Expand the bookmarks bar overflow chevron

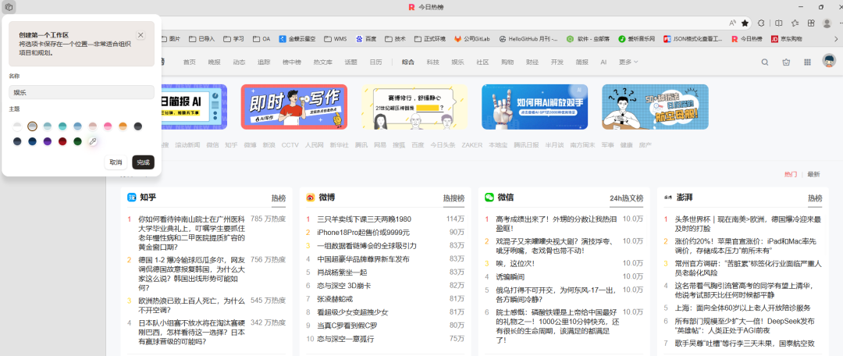(x=836, y=39)
